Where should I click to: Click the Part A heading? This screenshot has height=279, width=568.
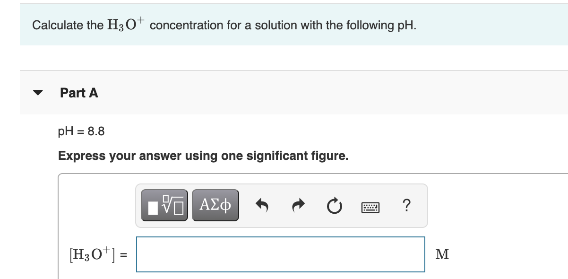78,93
